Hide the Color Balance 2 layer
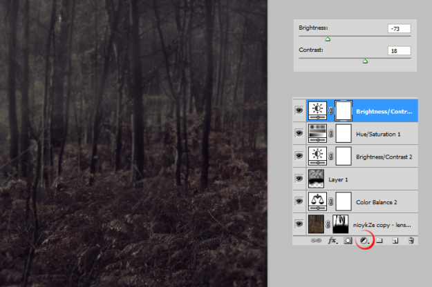432x287 pixels. tap(299, 201)
